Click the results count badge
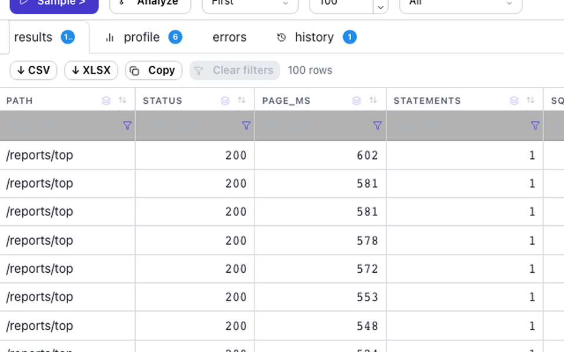The image size is (564, 352). 68,37
